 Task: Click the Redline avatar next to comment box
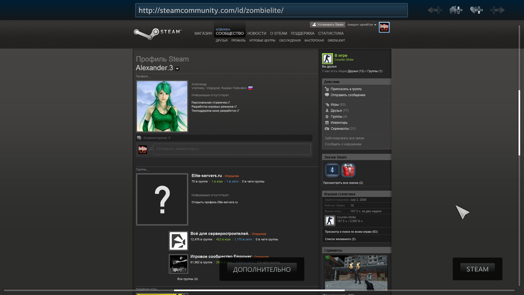[143, 149]
